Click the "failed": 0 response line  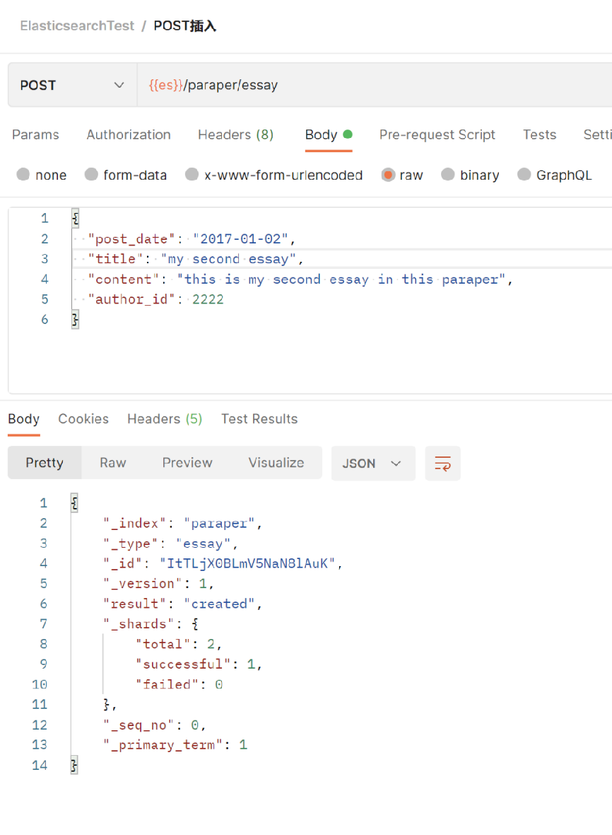click(x=180, y=685)
